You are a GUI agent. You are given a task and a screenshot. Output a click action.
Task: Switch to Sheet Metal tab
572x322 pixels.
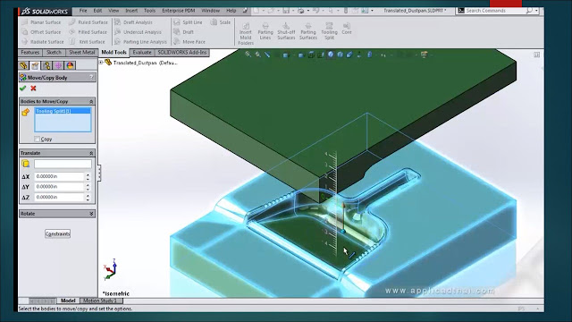(81, 53)
